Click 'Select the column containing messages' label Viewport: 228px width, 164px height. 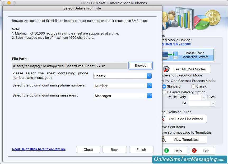click(45, 95)
